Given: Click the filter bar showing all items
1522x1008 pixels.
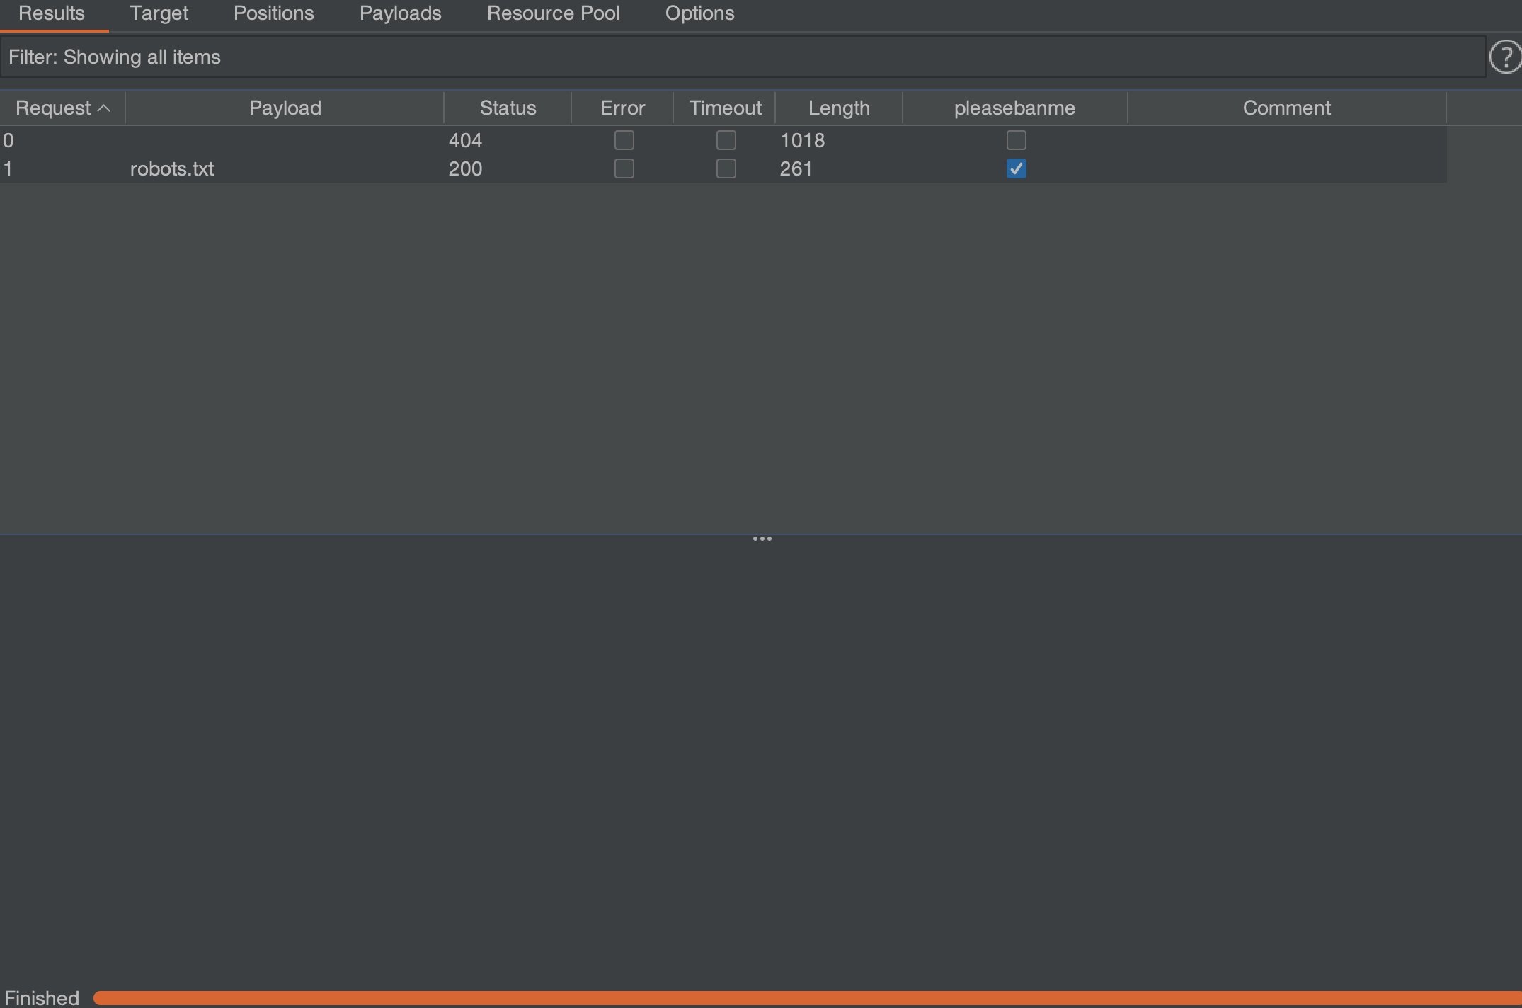Looking at the screenshot, I should [742, 57].
